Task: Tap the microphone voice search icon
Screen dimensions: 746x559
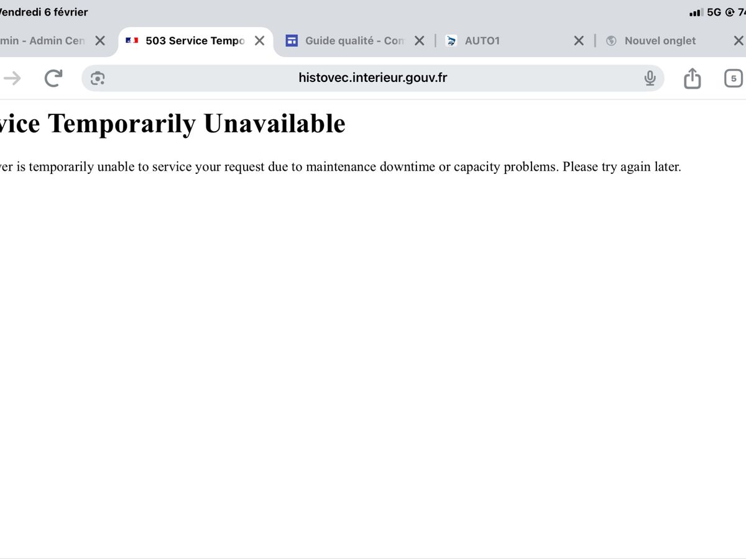Action: click(x=650, y=78)
